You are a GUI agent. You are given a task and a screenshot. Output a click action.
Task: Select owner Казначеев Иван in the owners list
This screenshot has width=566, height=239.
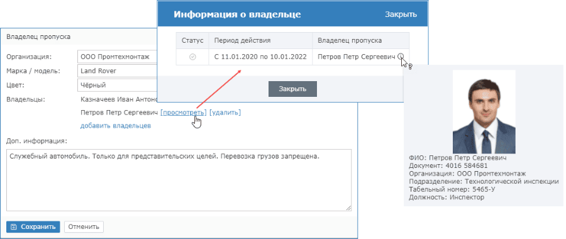coord(119,99)
